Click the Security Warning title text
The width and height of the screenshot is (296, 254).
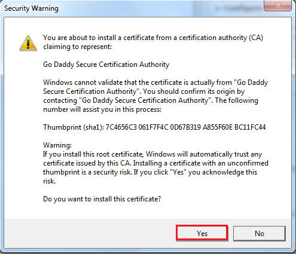[x=31, y=8]
